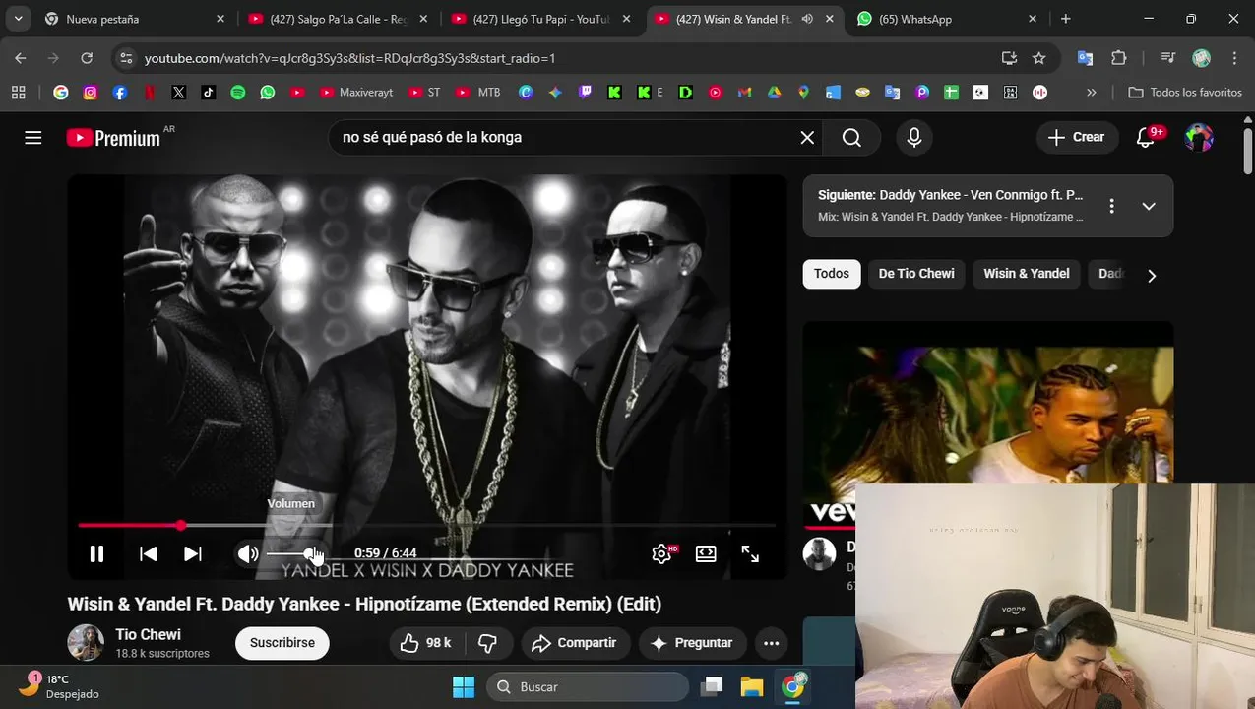
Task: Open the tab search dropdown arrow
Action: [x=18, y=19]
